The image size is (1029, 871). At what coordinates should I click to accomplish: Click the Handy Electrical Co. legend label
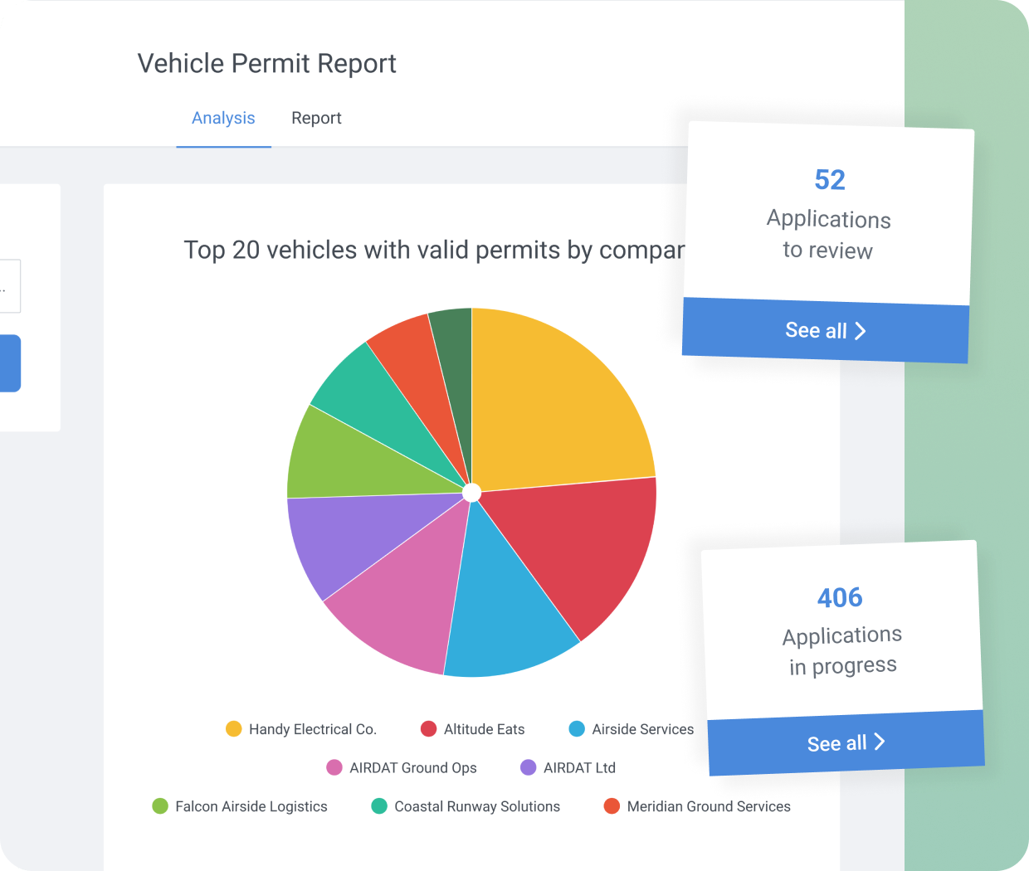coord(313,729)
